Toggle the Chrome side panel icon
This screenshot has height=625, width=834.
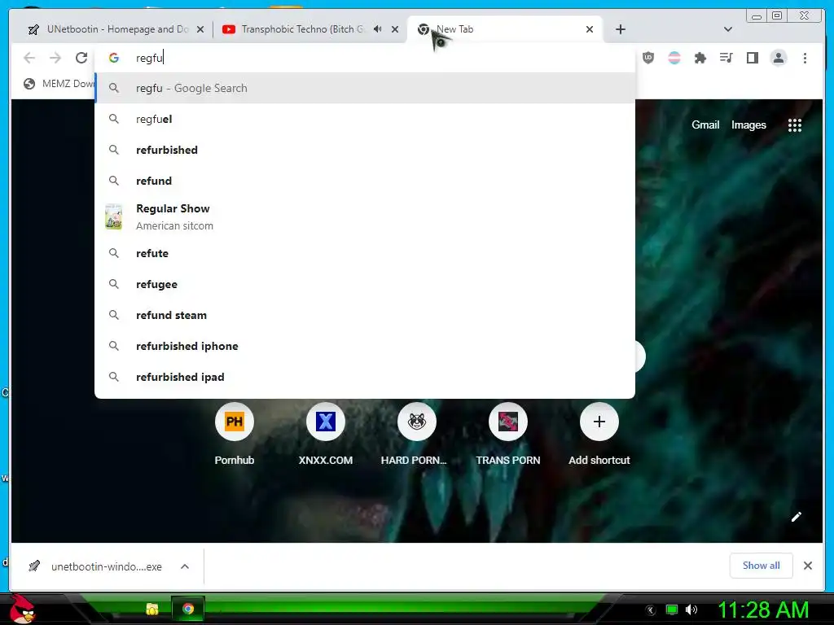752,58
